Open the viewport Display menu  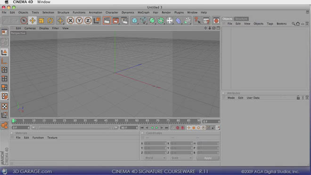(x=44, y=28)
